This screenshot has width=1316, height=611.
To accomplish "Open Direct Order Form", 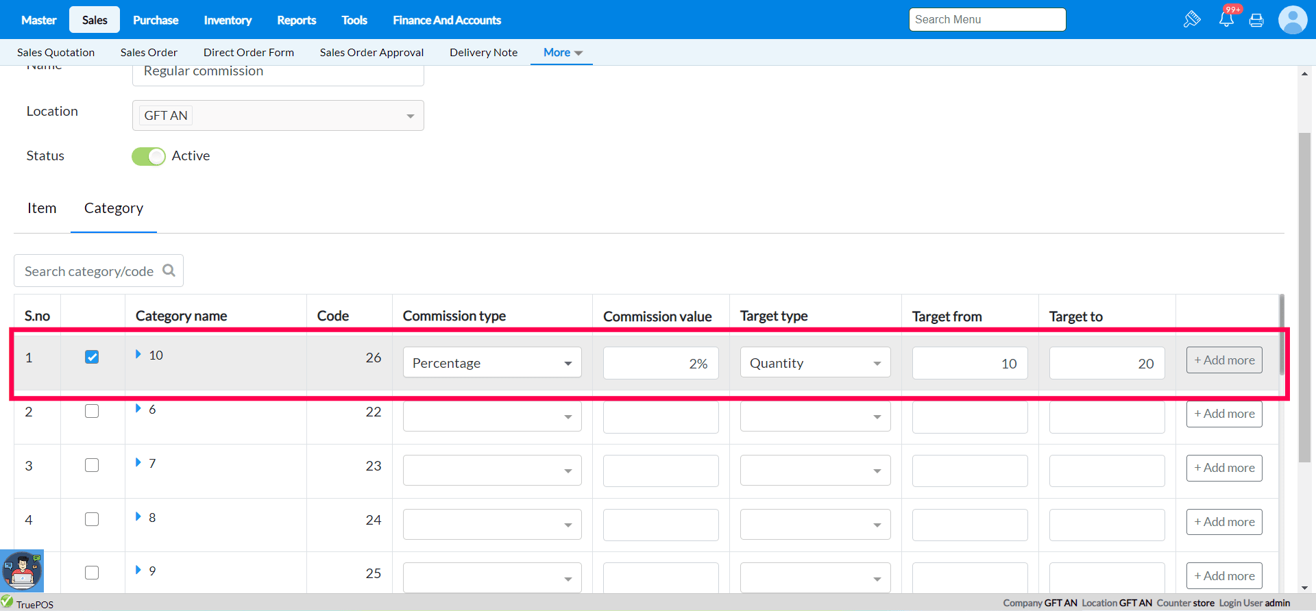I will [x=249, y=52].
